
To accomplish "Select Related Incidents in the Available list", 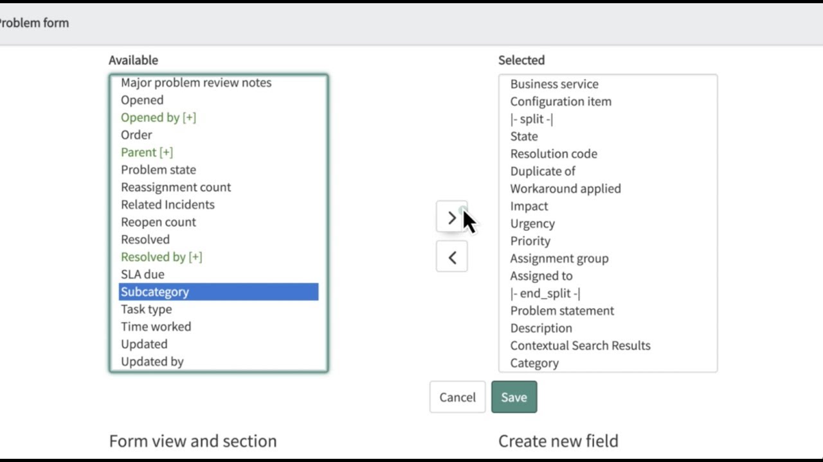I will point(167,204).
